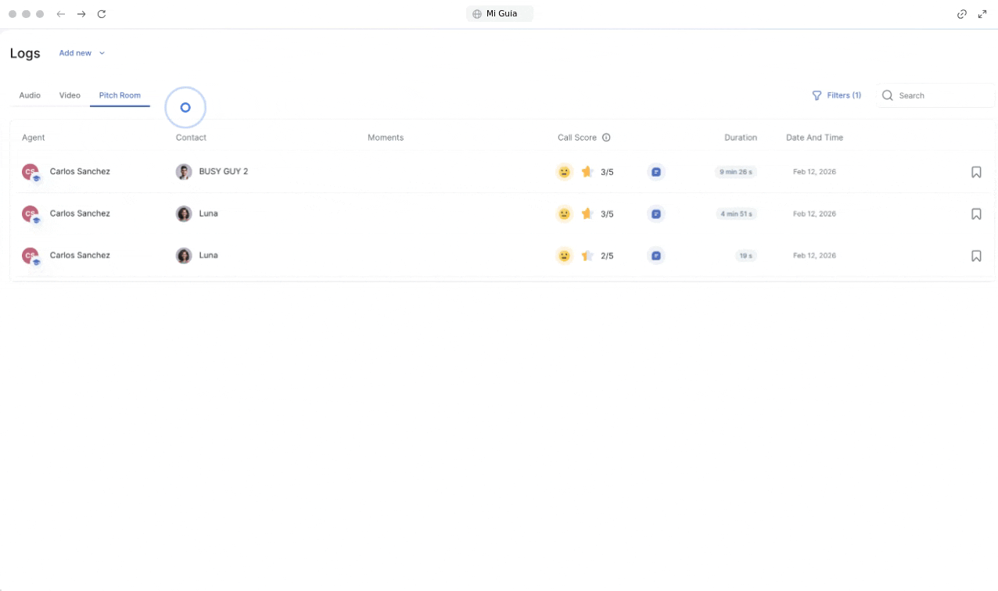Click the star rating on the 4 min 51 s call
Viewport: 998px width, 591px height.
click(x=587, y=213)
